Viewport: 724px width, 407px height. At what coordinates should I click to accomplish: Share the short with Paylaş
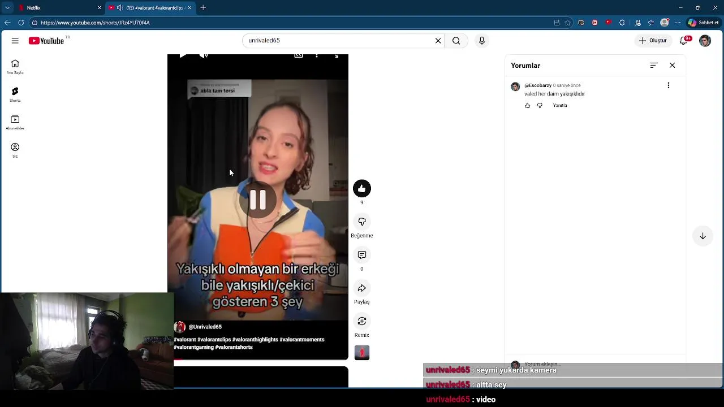pyautogui.click(x=362, y=288)
